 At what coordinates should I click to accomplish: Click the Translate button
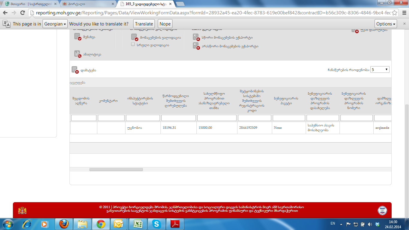144,24
